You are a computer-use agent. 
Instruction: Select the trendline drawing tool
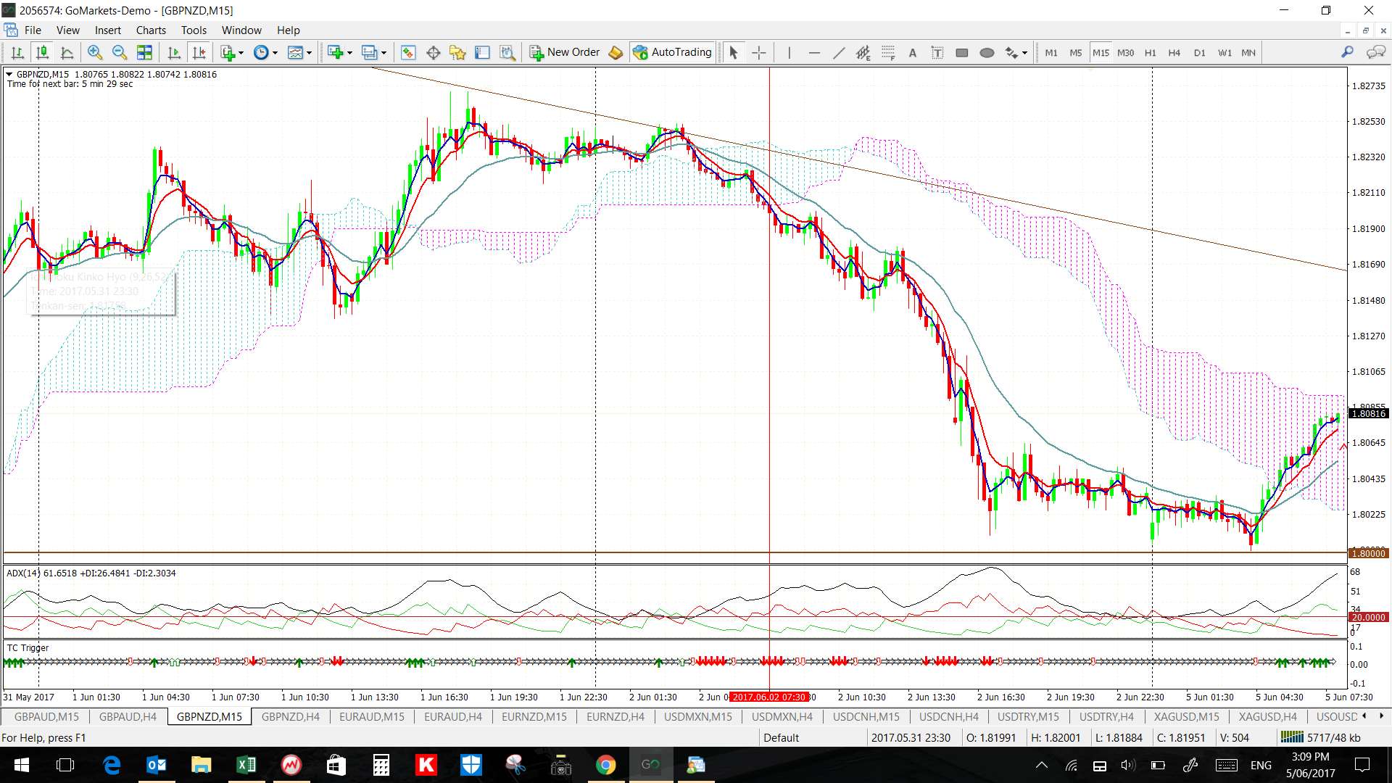[839, 52]
